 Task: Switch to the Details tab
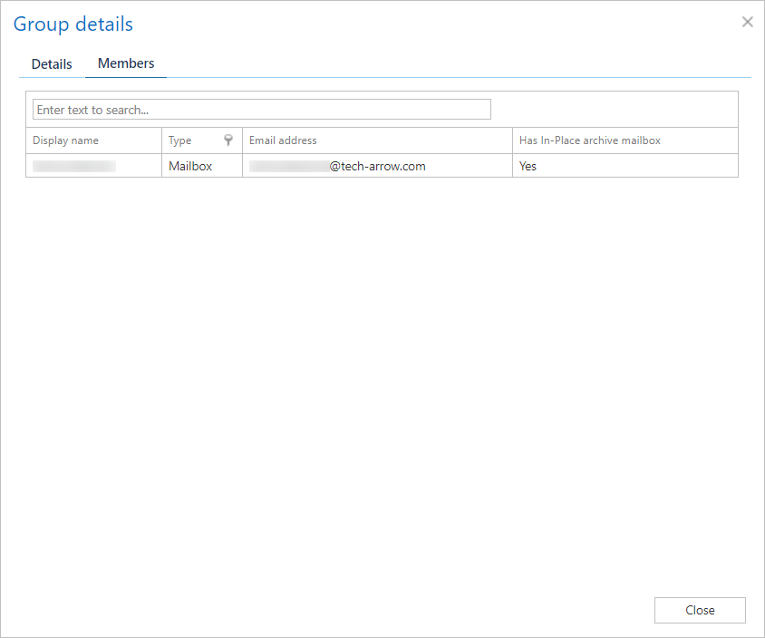pyautogui.click(x=52, y=64)
